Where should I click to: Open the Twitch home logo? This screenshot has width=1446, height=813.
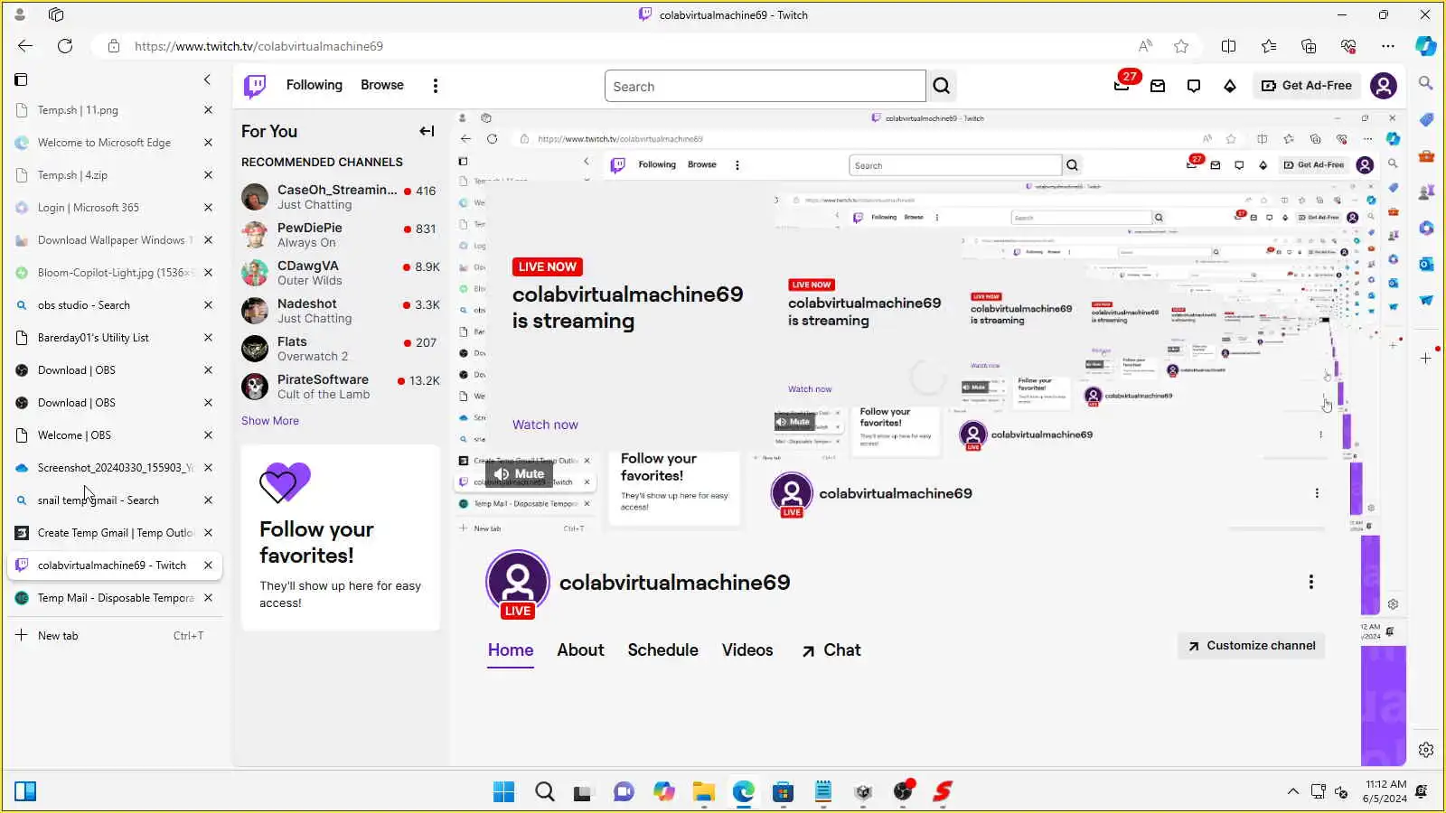coord(255,86)
